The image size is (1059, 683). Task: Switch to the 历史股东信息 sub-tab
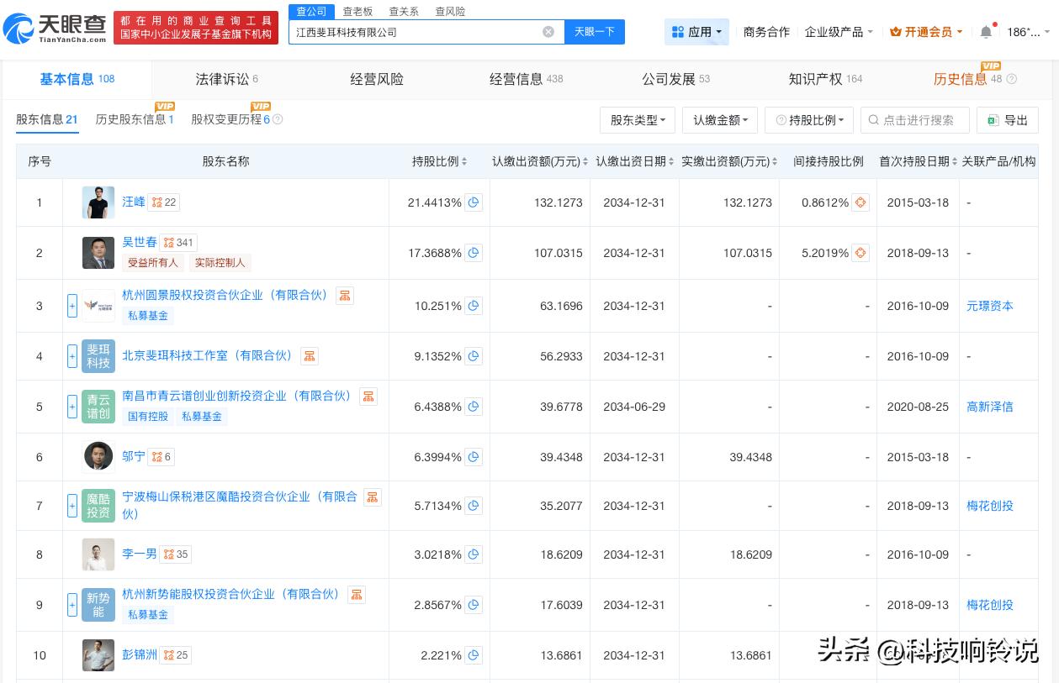point(130,119)
